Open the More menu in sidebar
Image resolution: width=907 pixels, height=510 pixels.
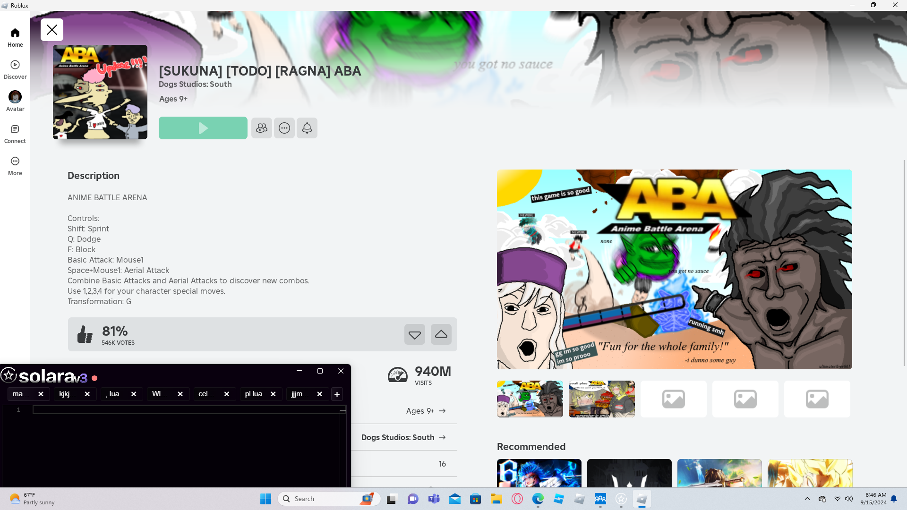pos(15,166)
